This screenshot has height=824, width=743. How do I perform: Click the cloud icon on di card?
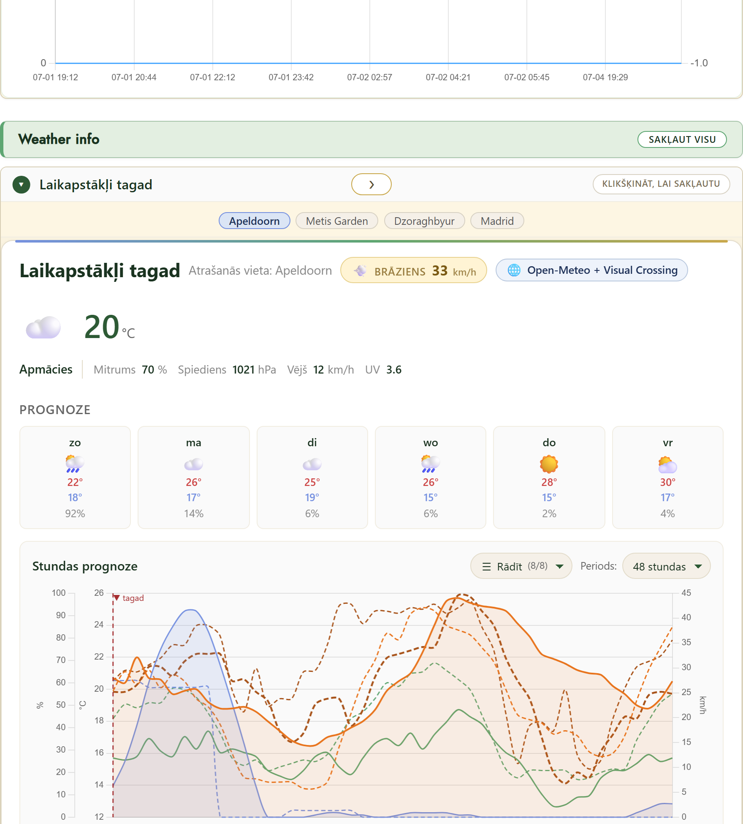tap(312, 464)
